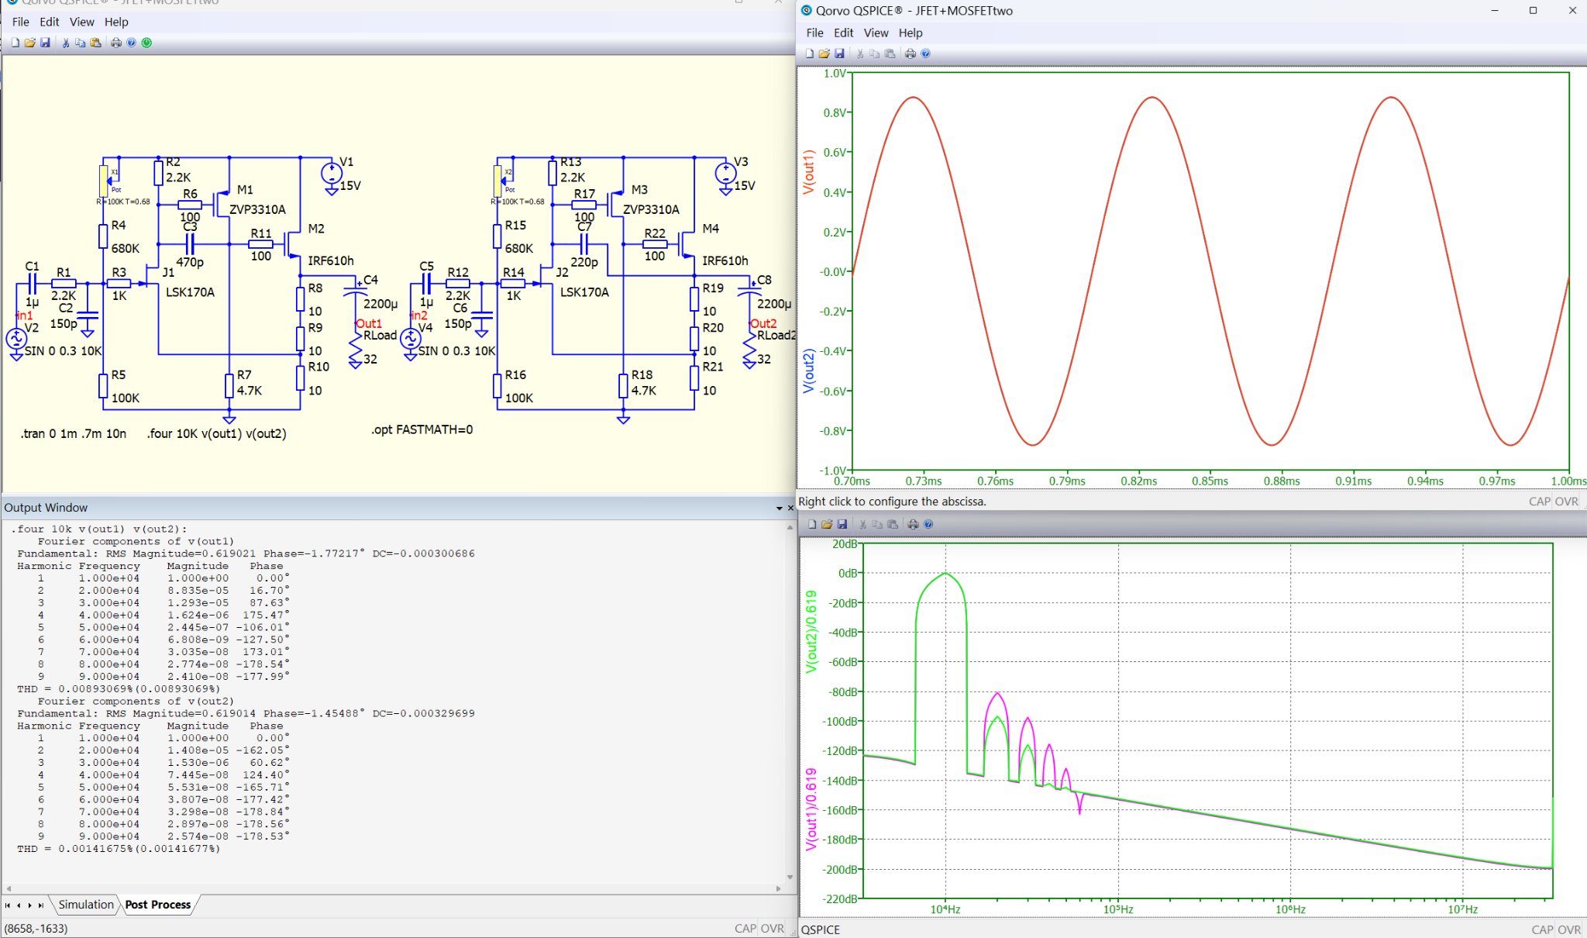The image size is (1587, 938).
Task: Click the J1 LSK170A JFET label
Action: pos(190,292)
